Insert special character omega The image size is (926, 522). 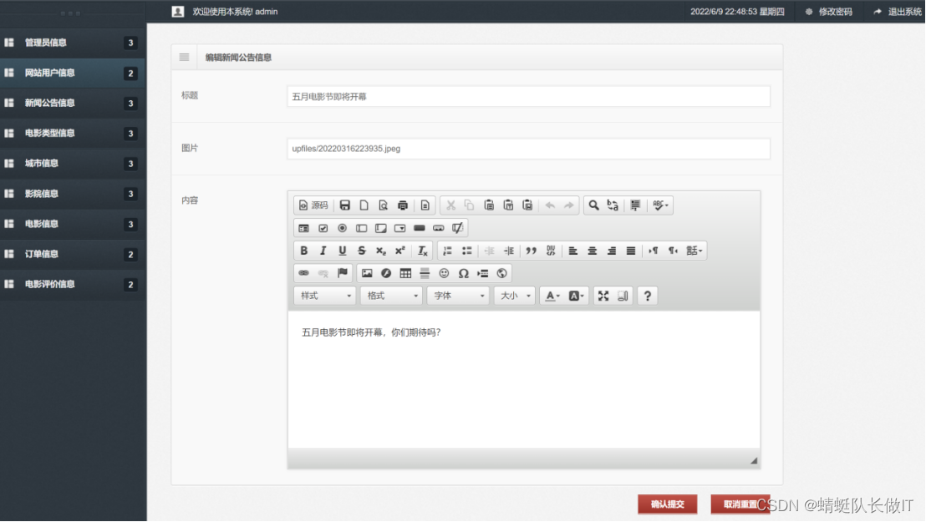(x=464, y=273)
